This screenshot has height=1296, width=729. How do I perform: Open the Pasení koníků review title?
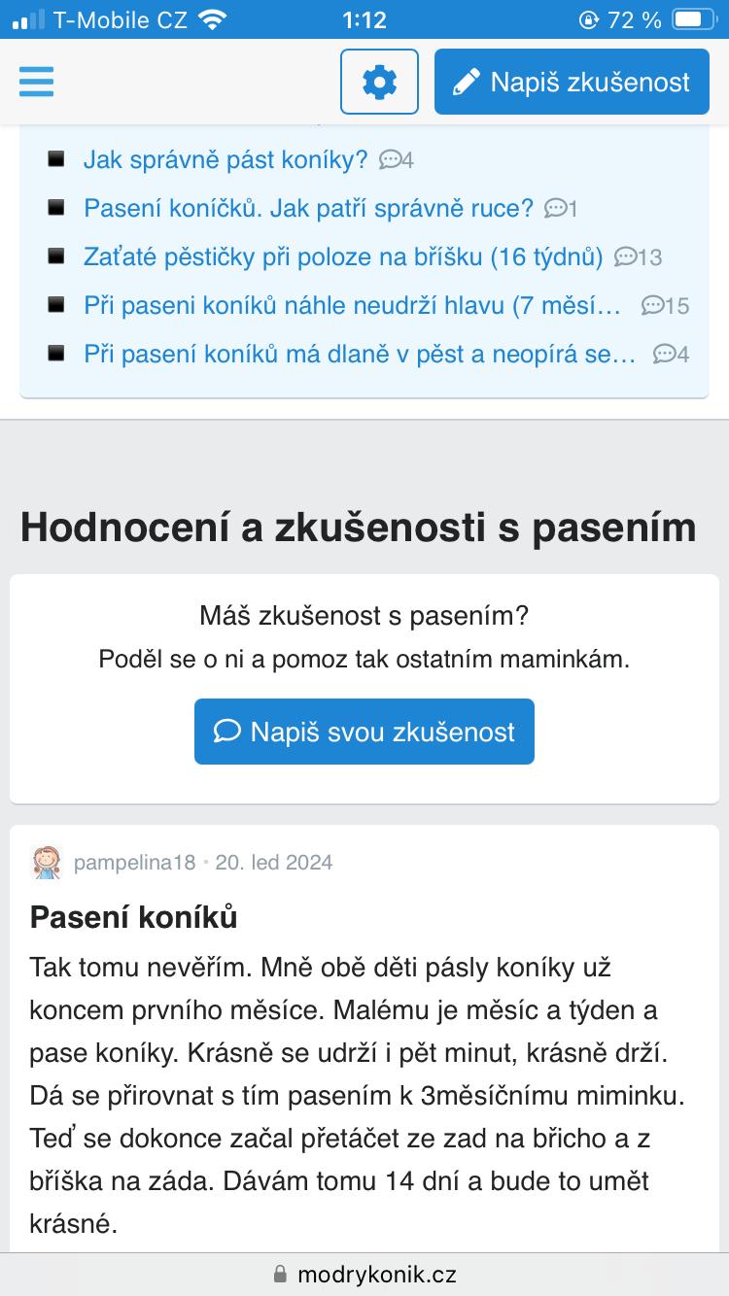(134, 916)
